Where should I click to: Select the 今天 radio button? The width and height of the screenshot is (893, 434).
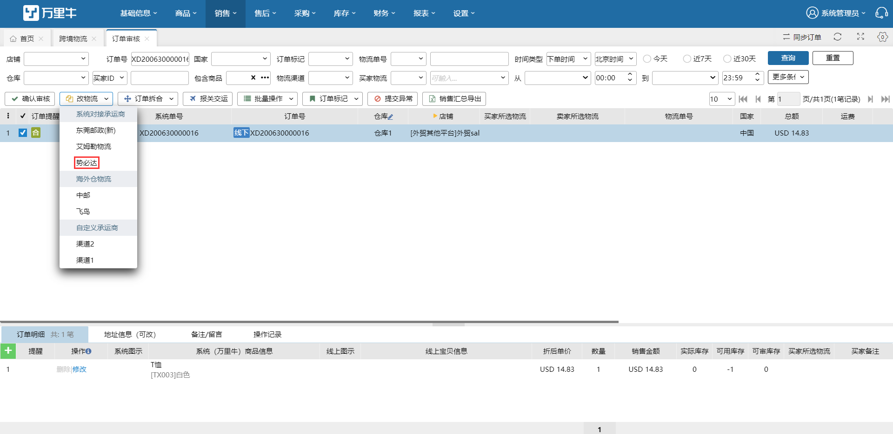tap(647, 58)
